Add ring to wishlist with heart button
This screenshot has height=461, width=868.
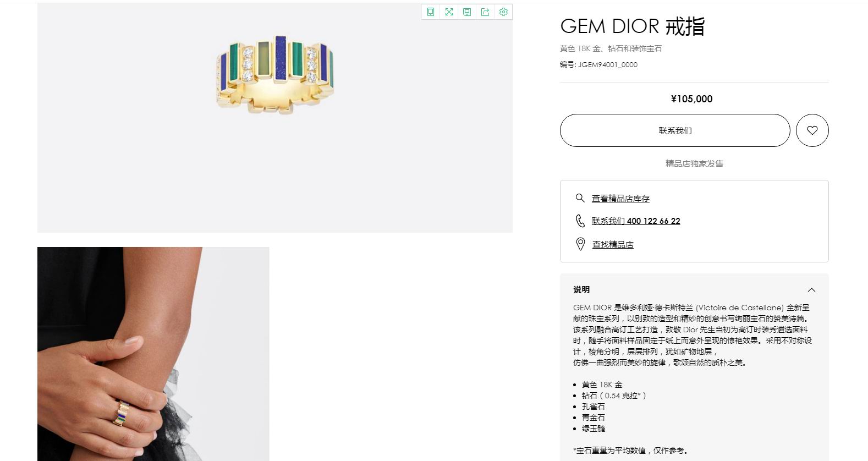[x=812, y=130]
